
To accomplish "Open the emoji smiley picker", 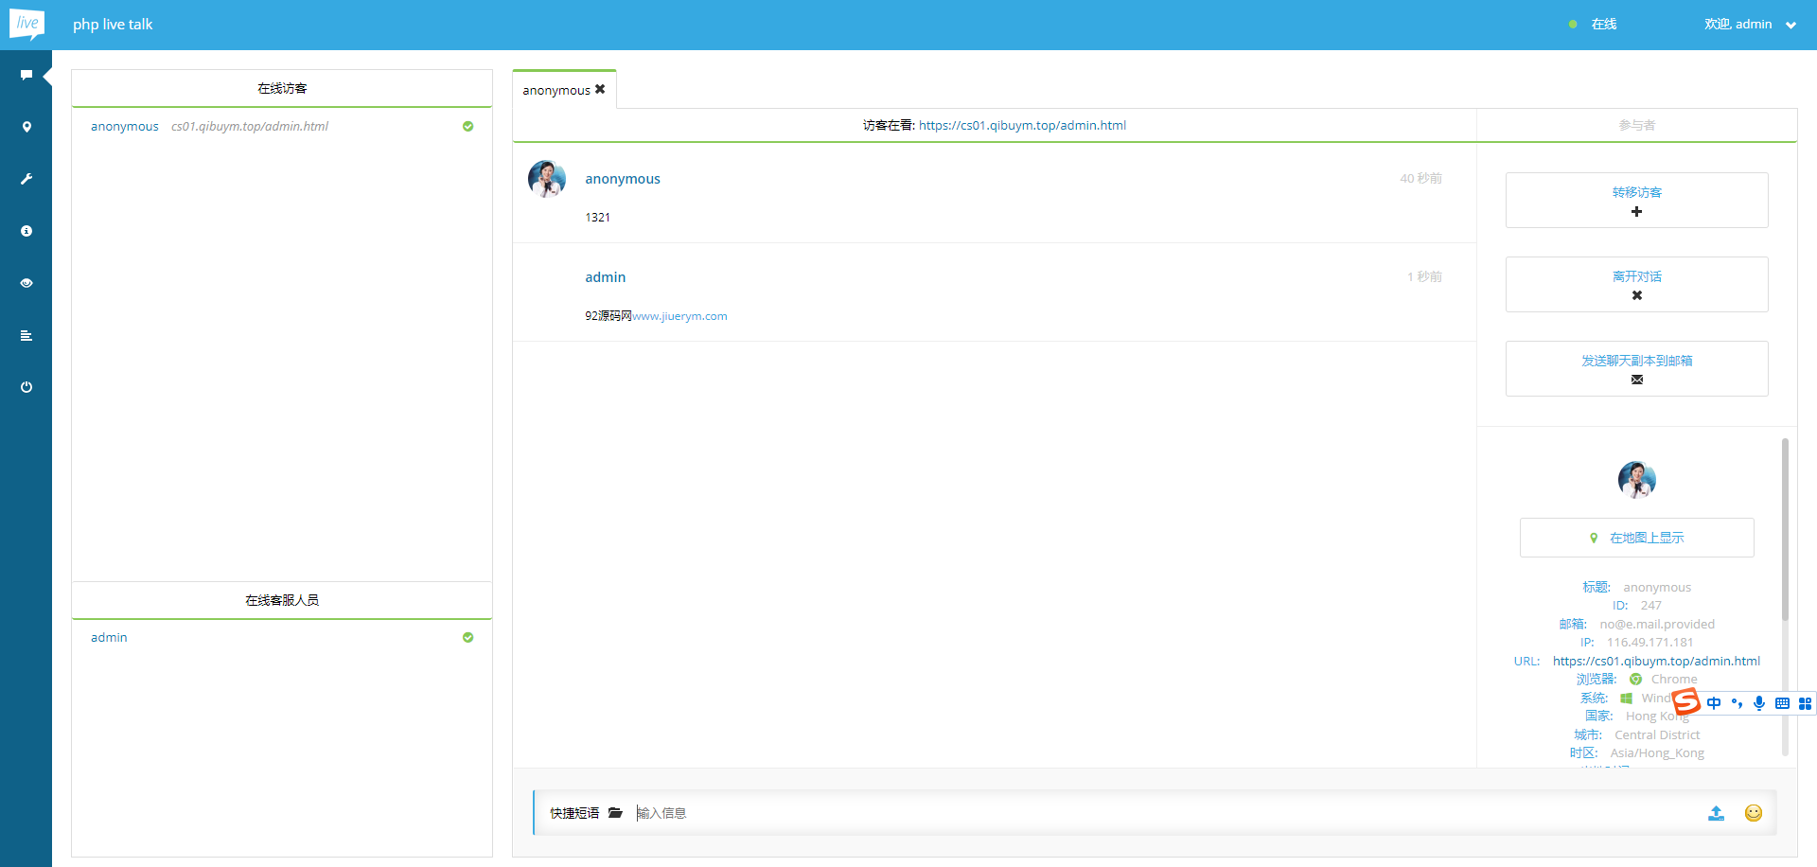I will pos(1754,813).
